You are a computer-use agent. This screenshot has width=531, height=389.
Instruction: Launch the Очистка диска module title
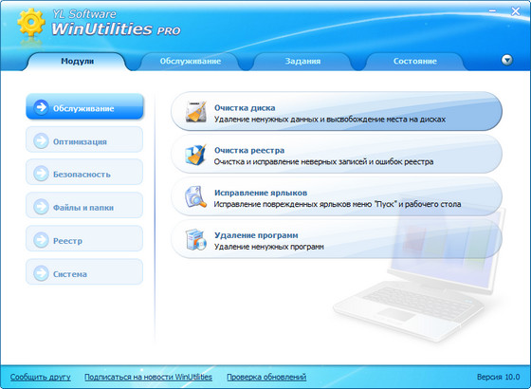245,108
